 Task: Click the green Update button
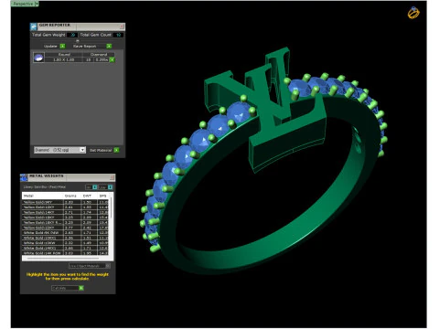pyautogui.click(x=62, y=46)
